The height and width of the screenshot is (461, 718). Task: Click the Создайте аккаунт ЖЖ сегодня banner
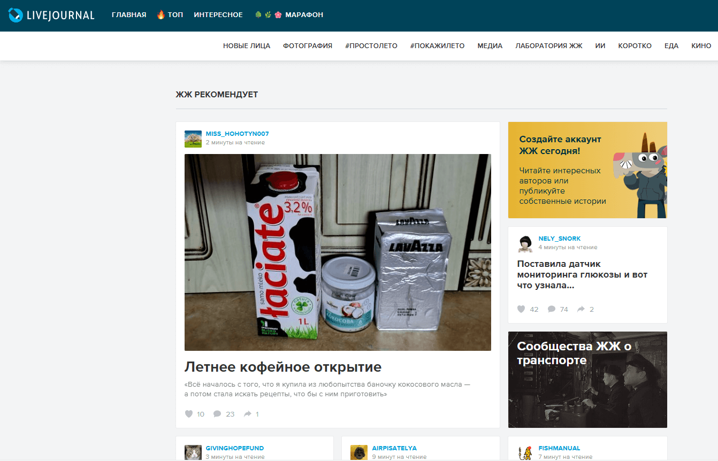[x=587, y=170]
